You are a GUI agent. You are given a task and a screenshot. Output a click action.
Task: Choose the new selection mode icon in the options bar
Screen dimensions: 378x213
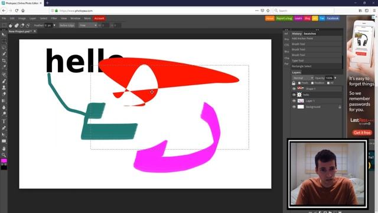[11, 25]
